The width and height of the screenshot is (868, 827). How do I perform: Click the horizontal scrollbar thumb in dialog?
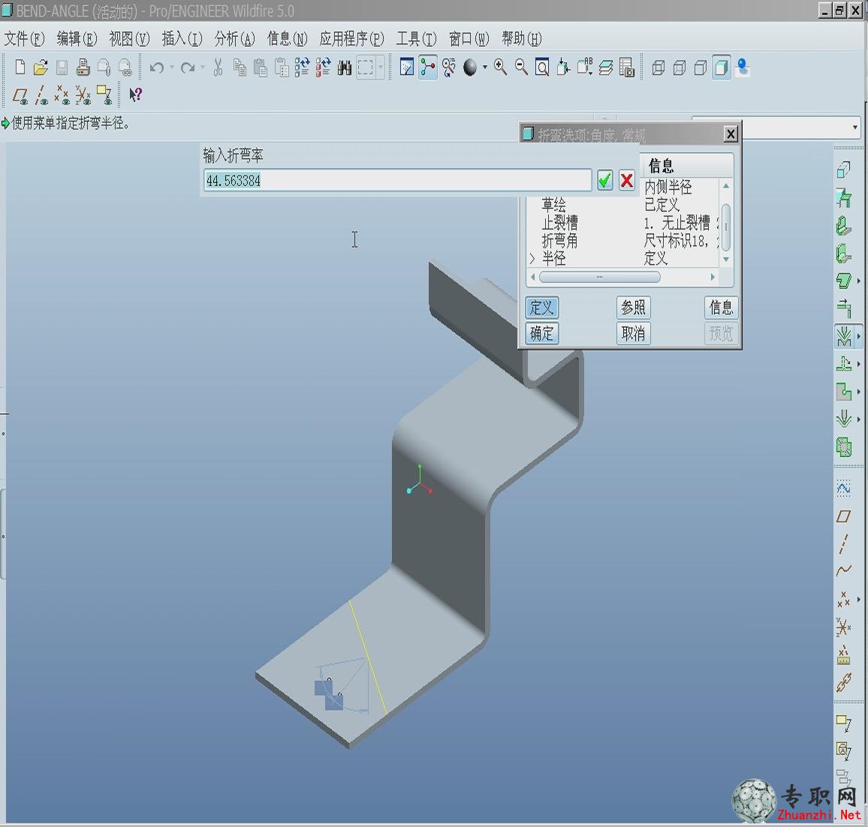point(599,277)
